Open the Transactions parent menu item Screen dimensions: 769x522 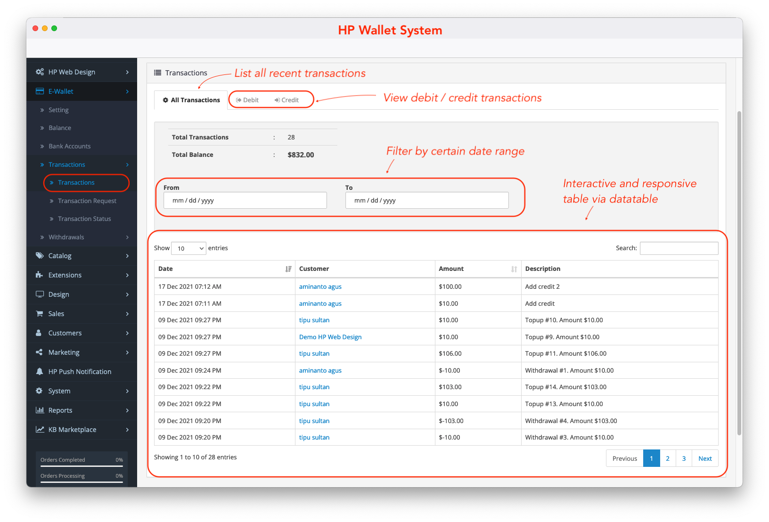67,165
